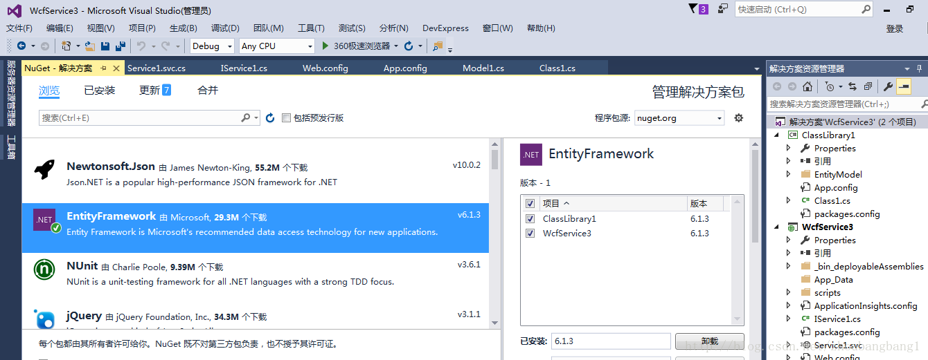Click the browser refresh toolbar icon
Viewport: 928px width, 360px height.
(x=409, y=46)
